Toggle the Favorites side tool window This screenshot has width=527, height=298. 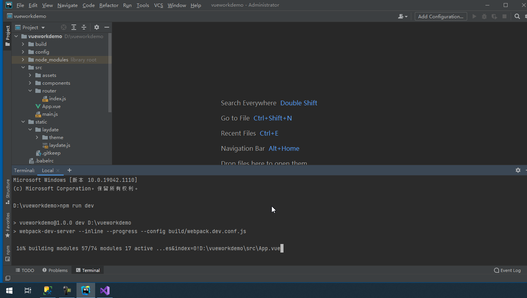(x=7, y=225)
